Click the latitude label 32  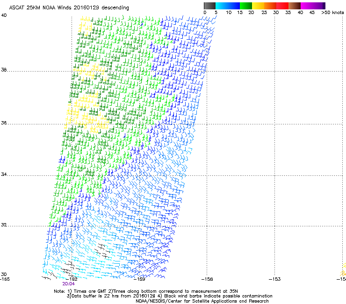[4, 225]
